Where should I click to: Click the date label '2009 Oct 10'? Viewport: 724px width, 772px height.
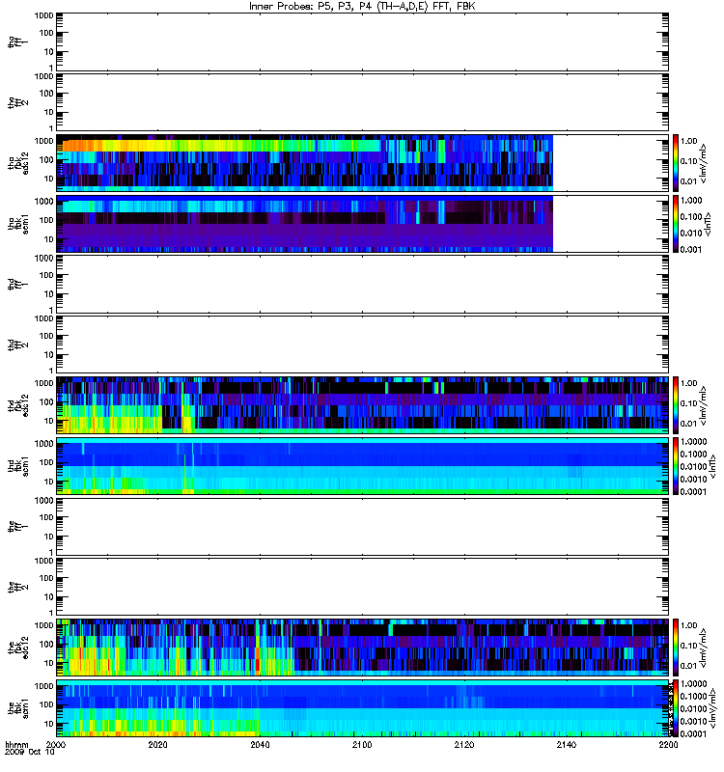29,752
